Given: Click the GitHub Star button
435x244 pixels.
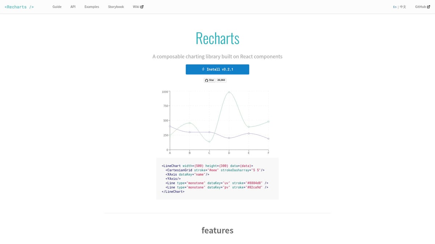Looking at the screenshot, I should (210, 80).
